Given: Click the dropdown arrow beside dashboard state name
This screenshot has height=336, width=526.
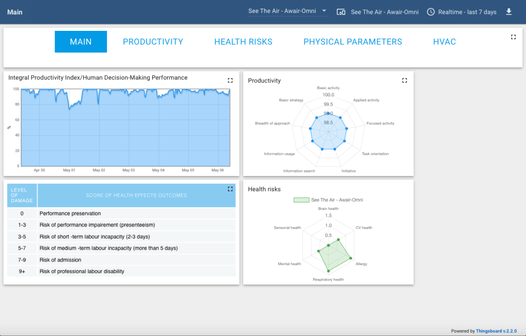Looking at the screenshot, I should point(324,11).
